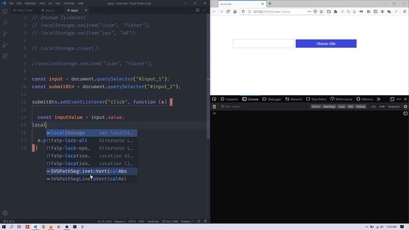The width and height of the screenshot is (409, 230).
Task: Toggle the console split editor mode icon
Action: tap(405, 113)
